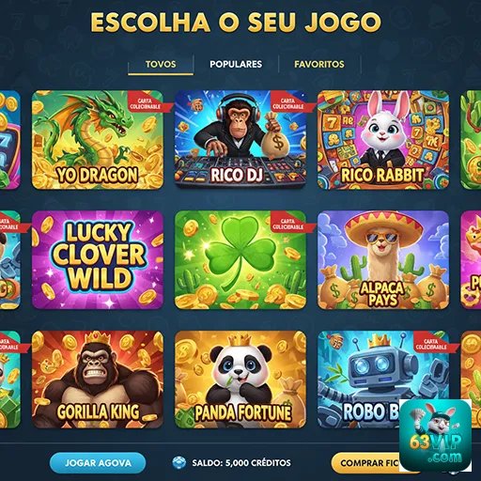Select the Panda Fortune game tile
Viewport: 481px width, 481px height.
click(240, 380)
